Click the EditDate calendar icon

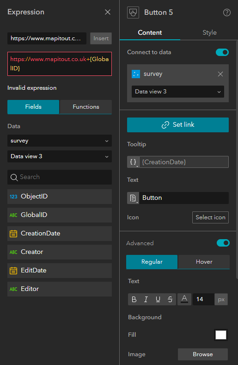[13, 271]
